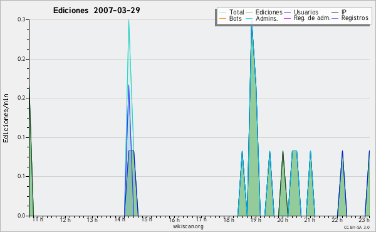Click the black IP line swatch in legend
This screenshot has width=376, height=232.
(335, 13)
